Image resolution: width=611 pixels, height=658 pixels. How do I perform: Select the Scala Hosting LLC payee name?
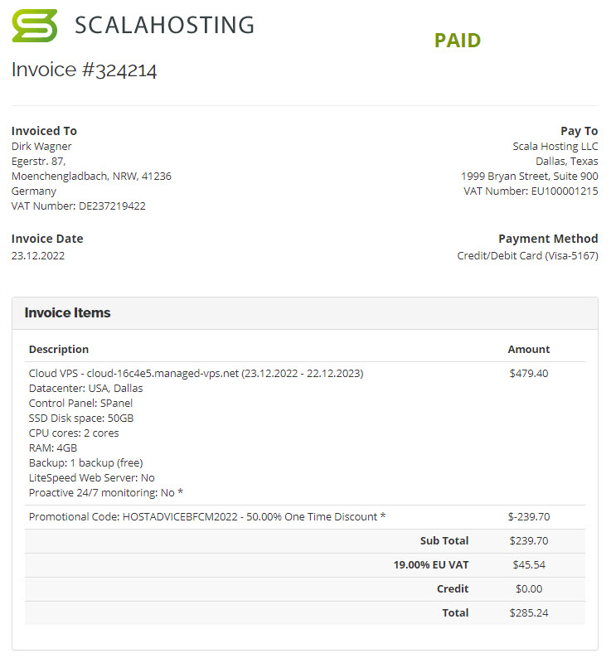(555, 147)
